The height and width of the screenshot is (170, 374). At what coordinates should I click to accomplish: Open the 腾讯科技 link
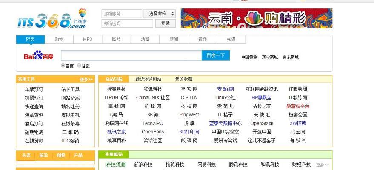[238, 164]
